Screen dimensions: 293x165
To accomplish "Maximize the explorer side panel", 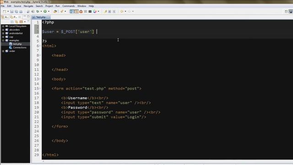I will [28, 16].
